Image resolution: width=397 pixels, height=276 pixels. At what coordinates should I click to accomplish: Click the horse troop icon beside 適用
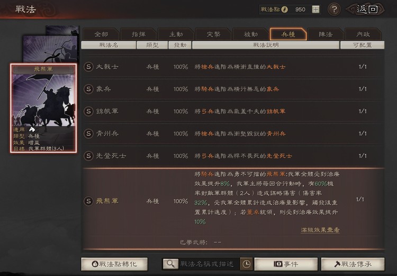pyautogui.click(x=32, y=129)
